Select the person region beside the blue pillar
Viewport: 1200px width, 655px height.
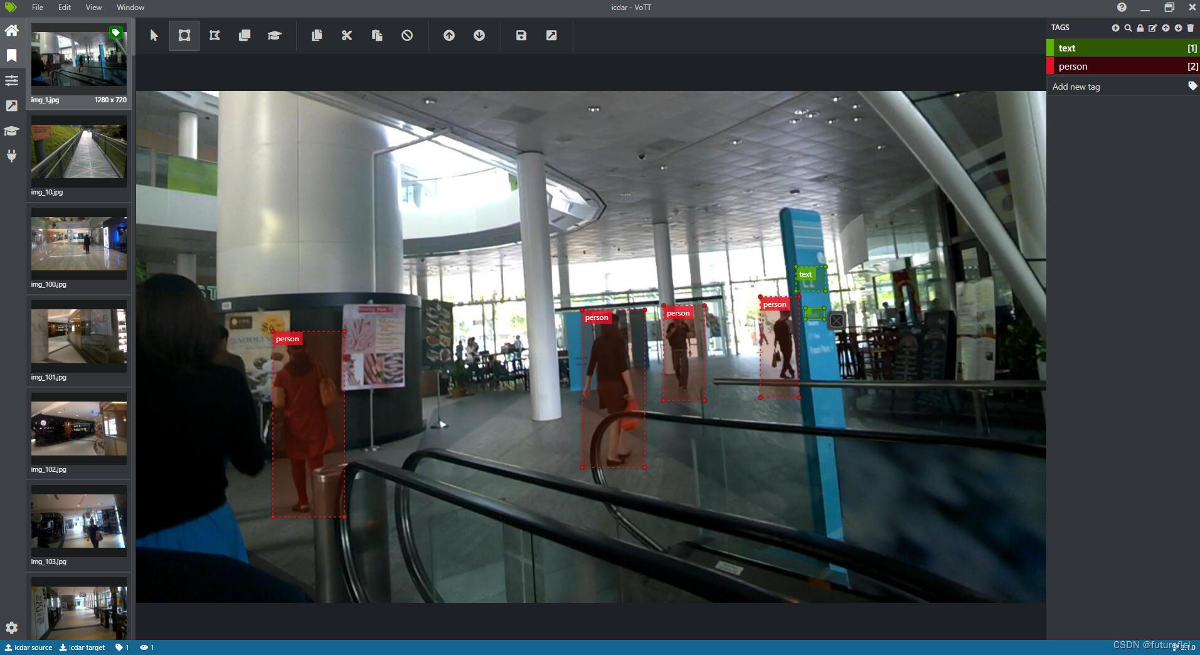[x=780, y=347]
